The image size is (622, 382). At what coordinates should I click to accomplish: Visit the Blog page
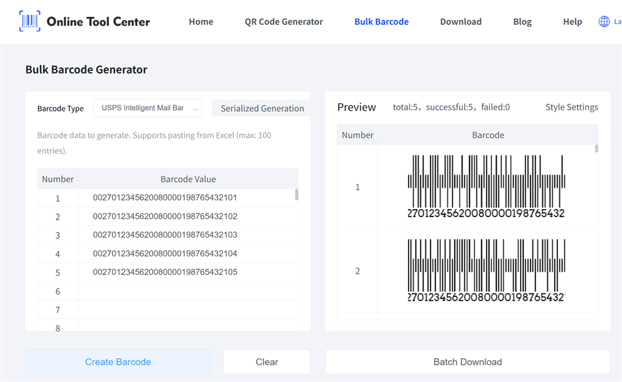point(522,21)
